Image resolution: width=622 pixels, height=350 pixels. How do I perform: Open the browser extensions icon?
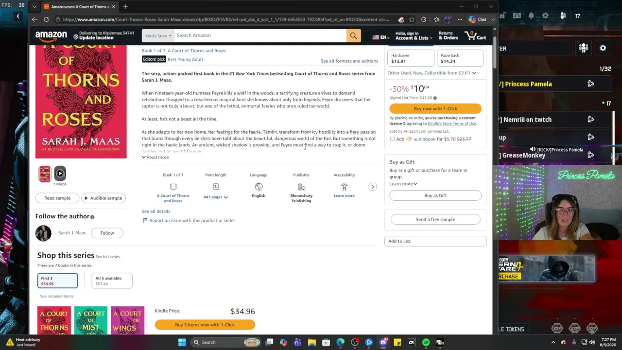coord(424,19)
